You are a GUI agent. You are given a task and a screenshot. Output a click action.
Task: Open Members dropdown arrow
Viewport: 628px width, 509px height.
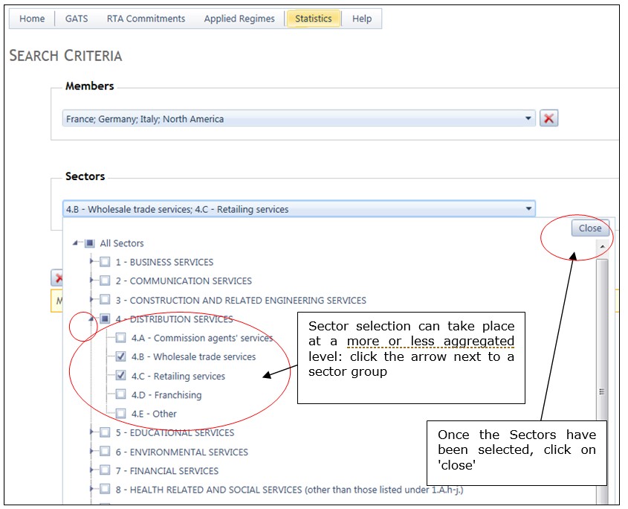tap(528, 118)
